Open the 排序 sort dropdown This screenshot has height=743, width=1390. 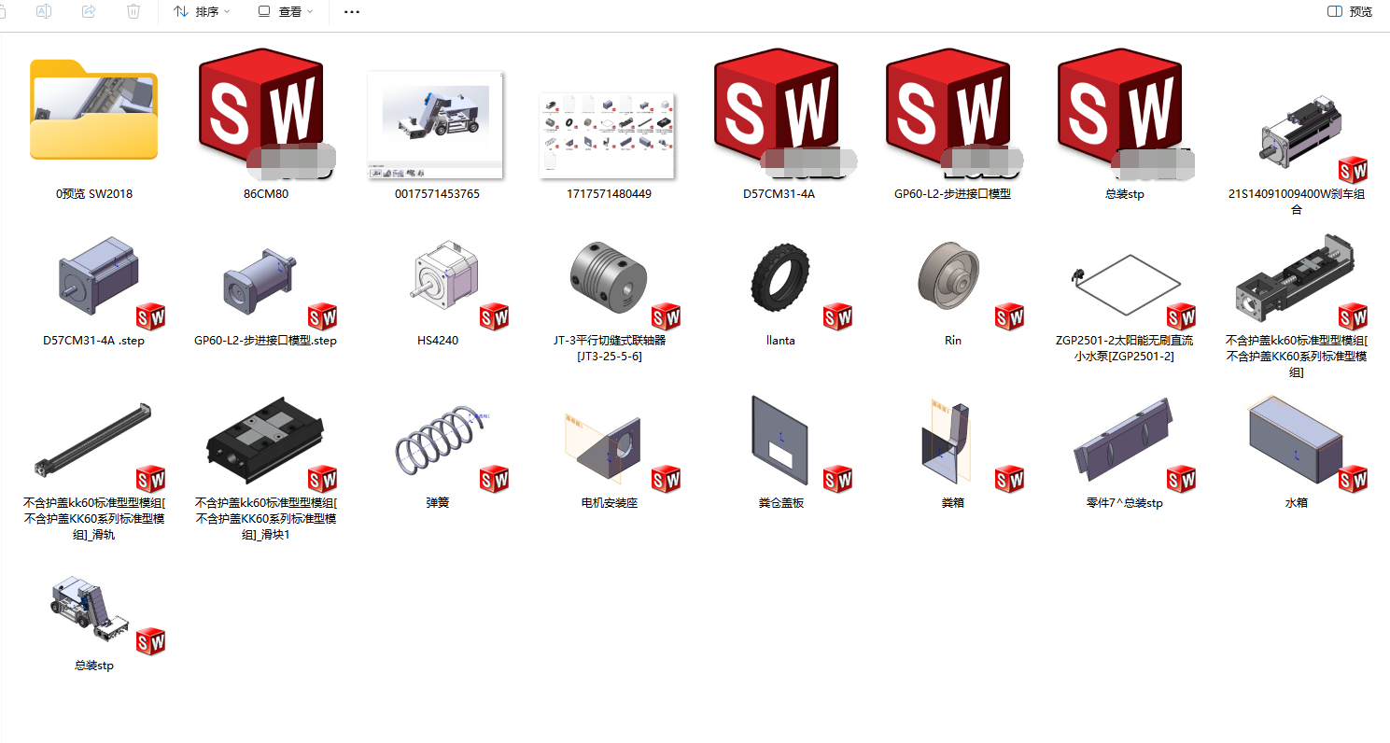202,11
